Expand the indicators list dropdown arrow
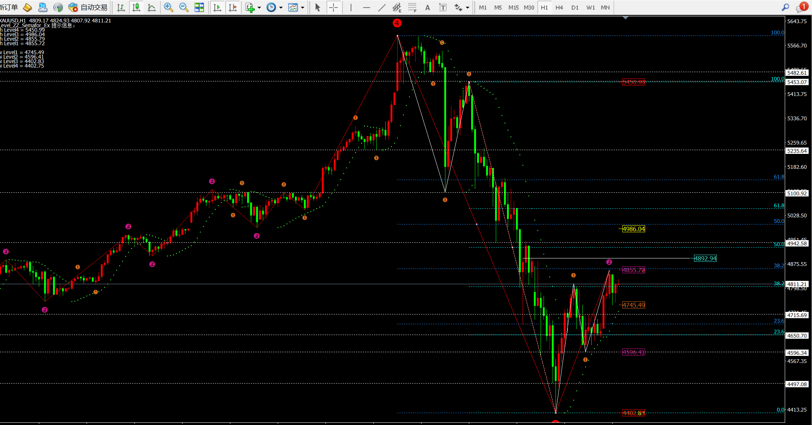 click(259, 7)
